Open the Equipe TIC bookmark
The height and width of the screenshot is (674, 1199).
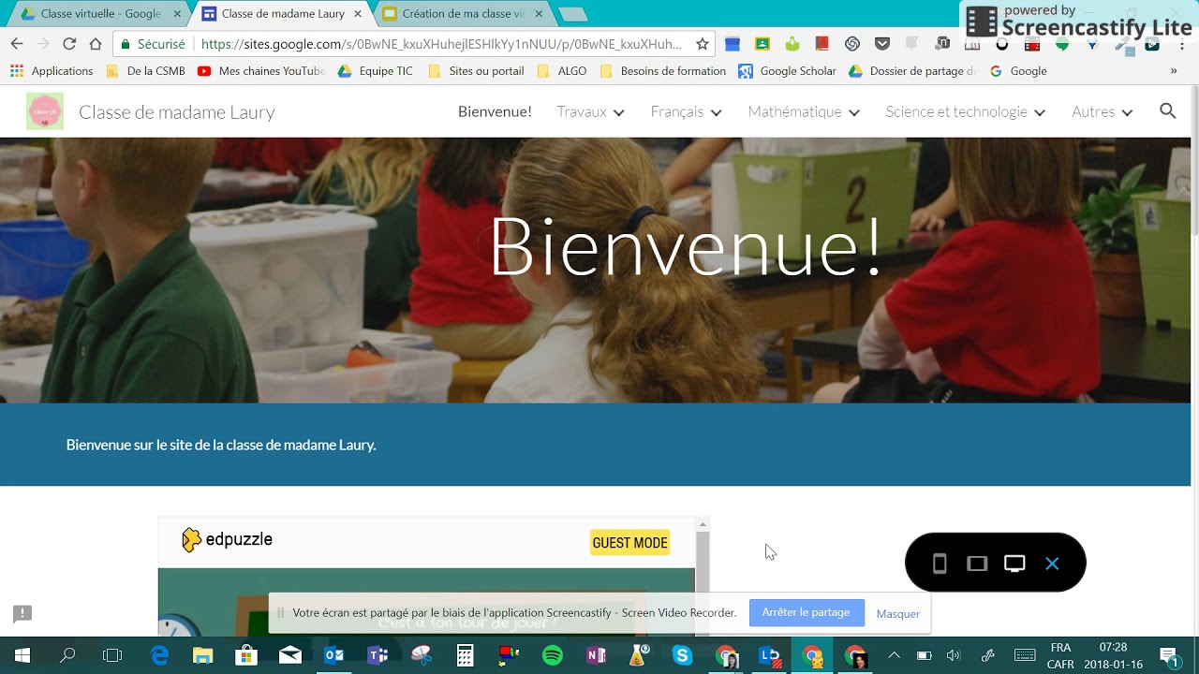click(x=376, y=71)
